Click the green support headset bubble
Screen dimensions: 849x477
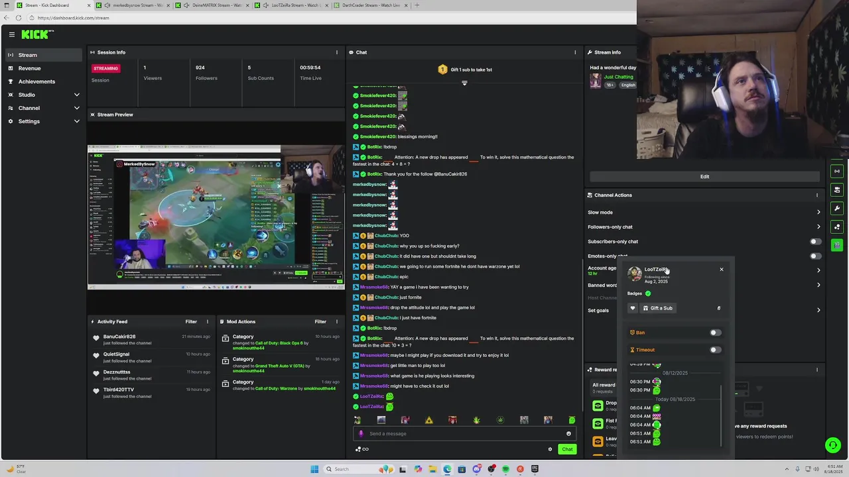[832, 445]
